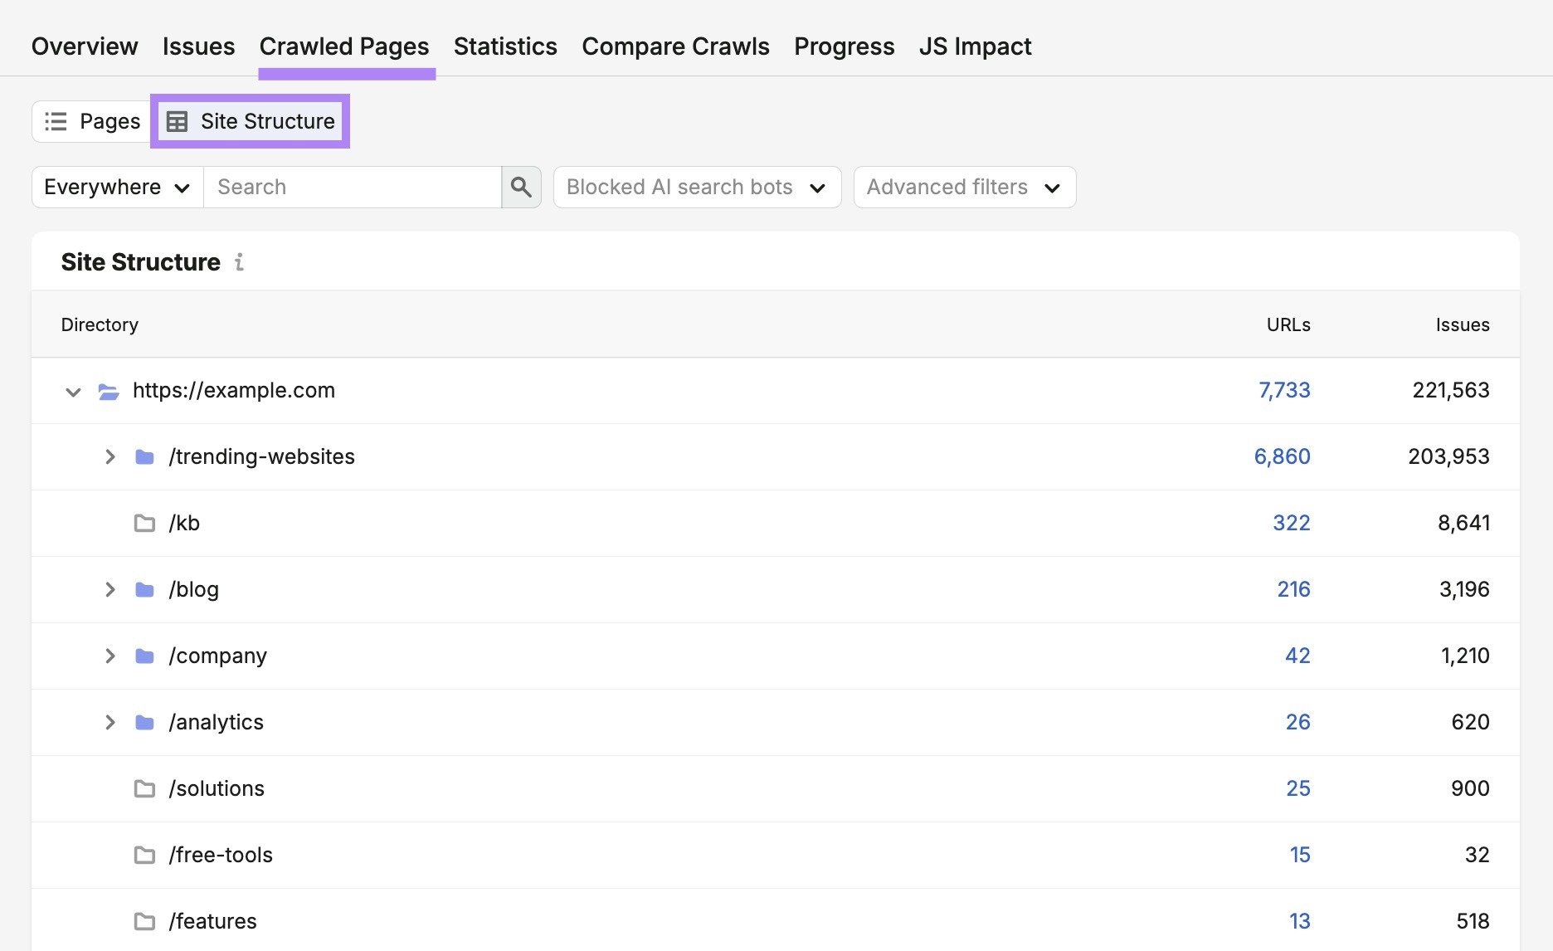
Task: Open the 25 URLs link for /solutions
Action: [x=1298, y=788]
